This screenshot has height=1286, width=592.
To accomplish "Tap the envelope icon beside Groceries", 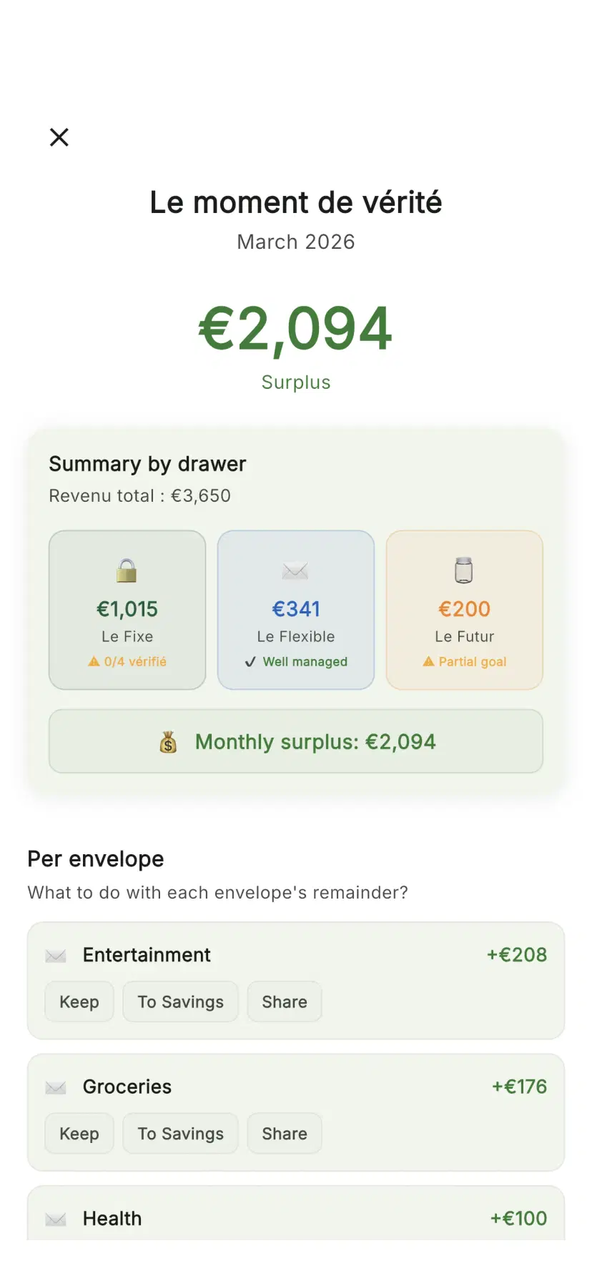I will click(x=55, y=1087).
